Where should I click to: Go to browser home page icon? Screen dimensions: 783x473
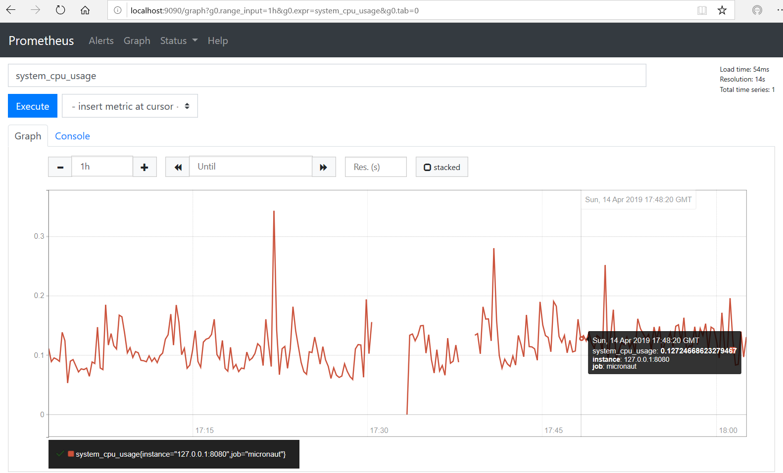(x=85, y=10)
